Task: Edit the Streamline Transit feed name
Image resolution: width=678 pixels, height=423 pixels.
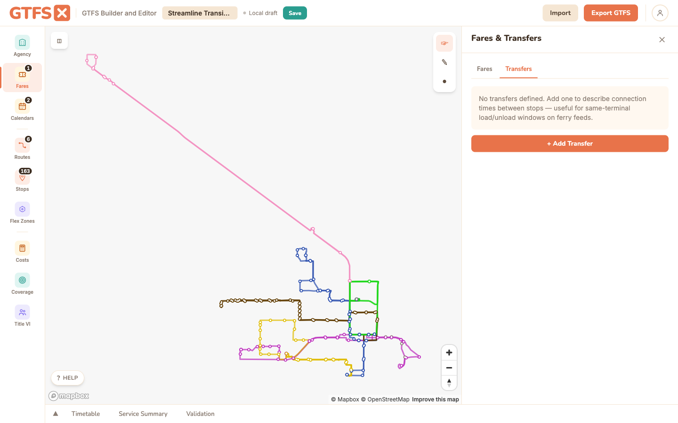Action: [200, 13]
